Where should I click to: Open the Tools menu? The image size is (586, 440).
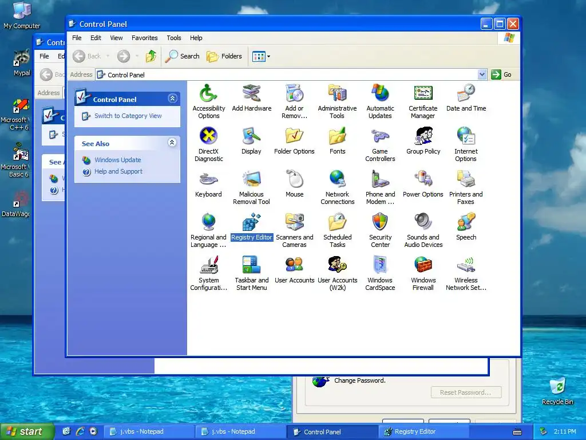click(174, 38)
